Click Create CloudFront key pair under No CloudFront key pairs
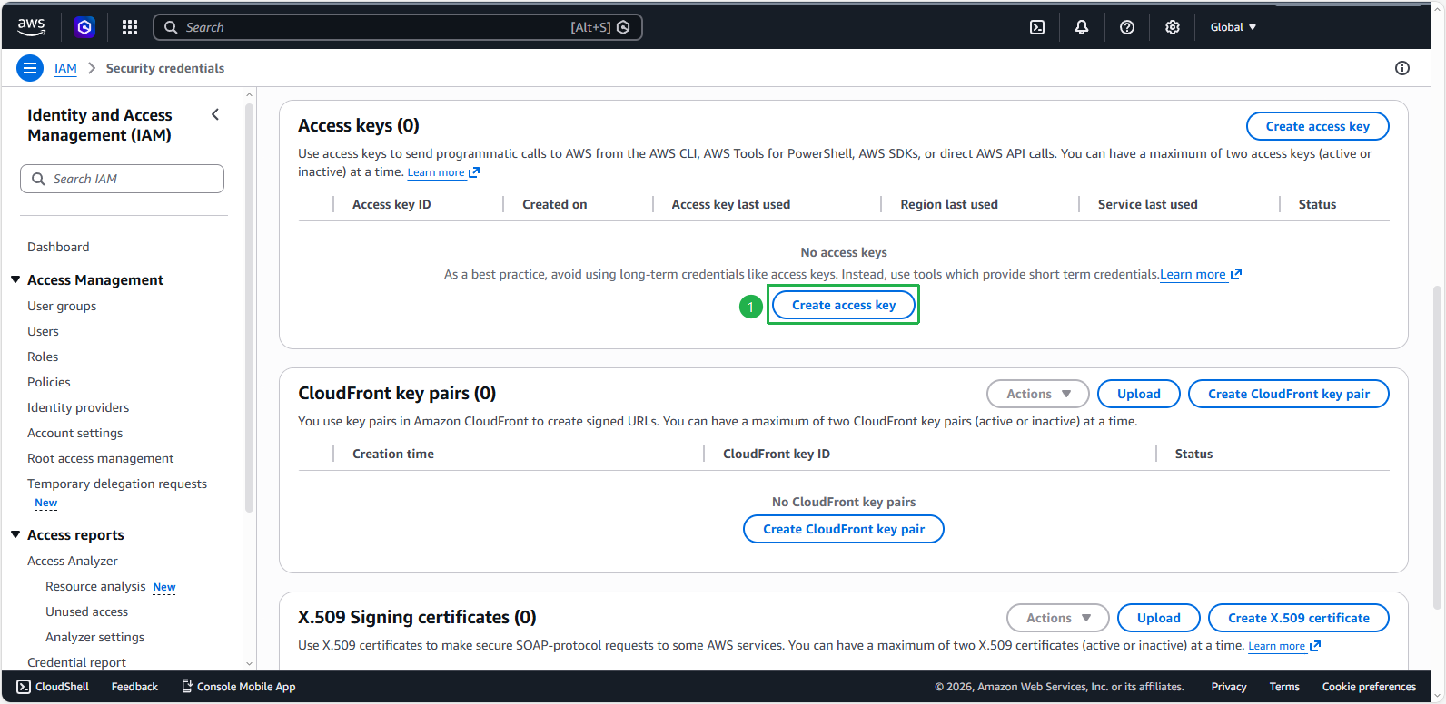This screenshot has height=704, width=1446. (x=844, y=529)
